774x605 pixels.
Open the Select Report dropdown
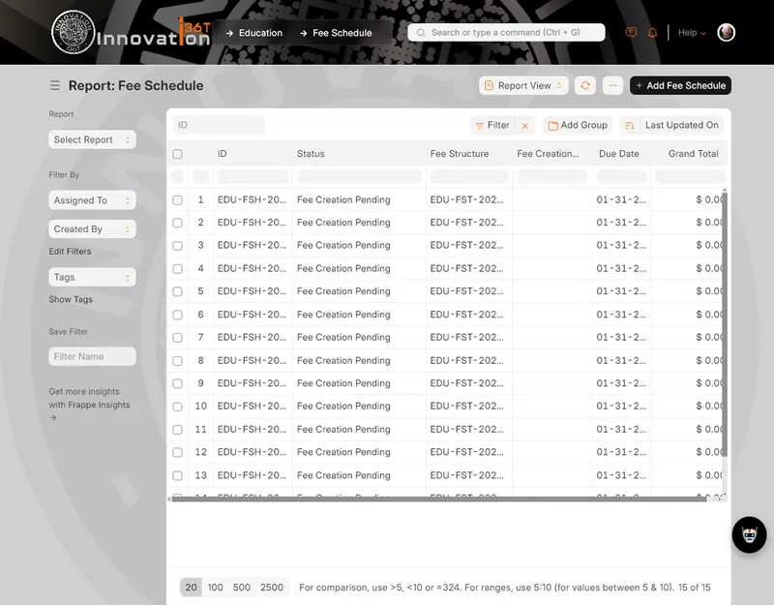pos(92,139)
